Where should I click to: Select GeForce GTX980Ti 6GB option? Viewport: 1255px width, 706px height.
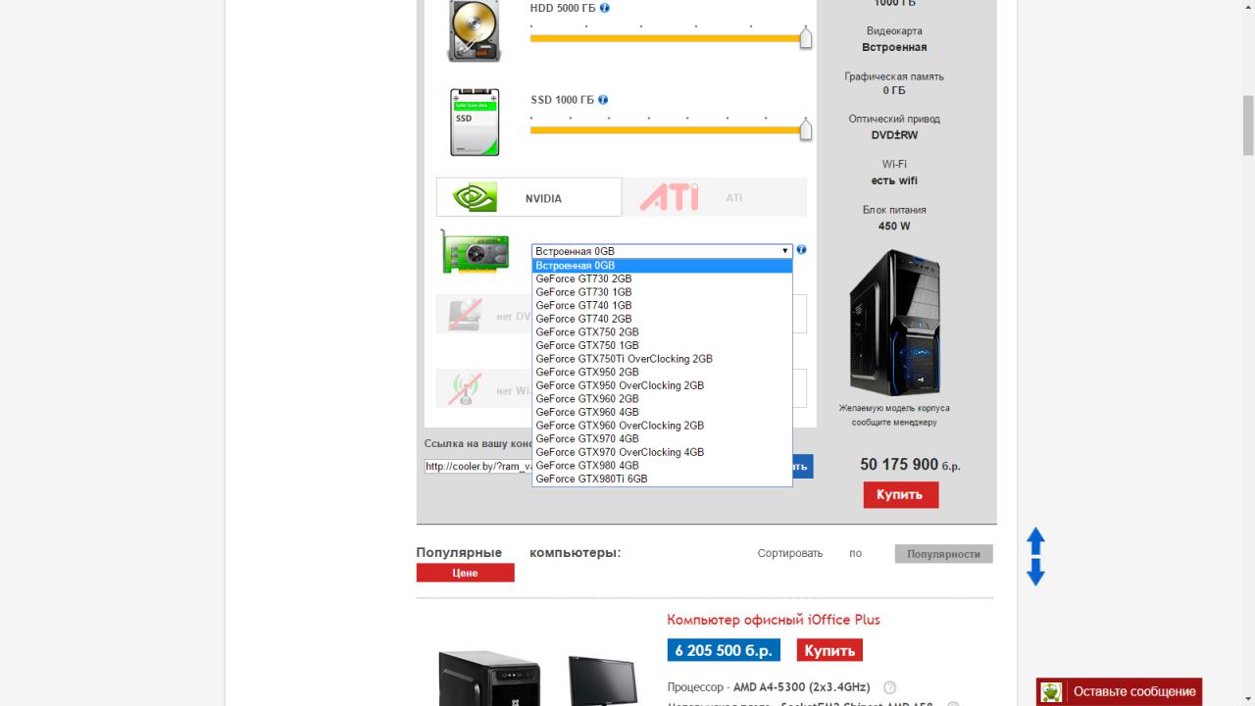point(662,479)
